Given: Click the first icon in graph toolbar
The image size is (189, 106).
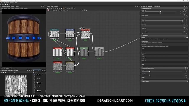Looking at the screenshot, I should [x=47, y=8].
